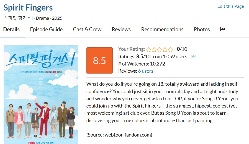Show the Photos tab
Screen dimensions: 249x144
(202, 29)
